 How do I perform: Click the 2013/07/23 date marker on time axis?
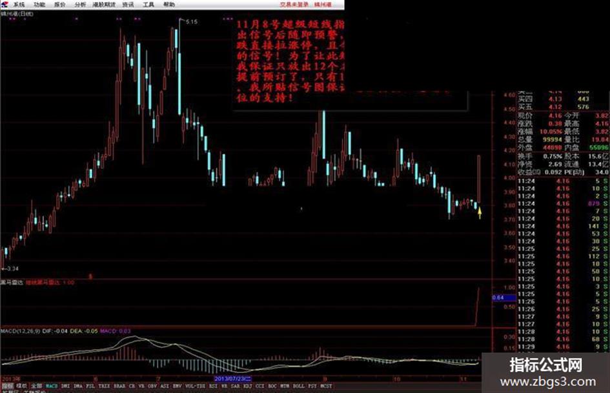point(233,378)
